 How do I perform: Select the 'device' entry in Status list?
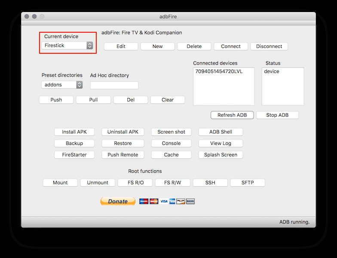(x=272, y=71)
